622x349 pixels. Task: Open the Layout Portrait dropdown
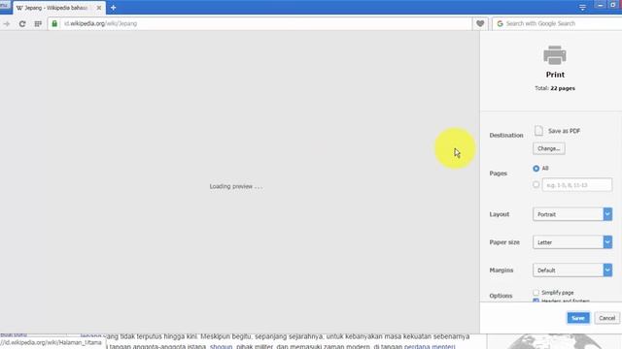pos(572,214)
